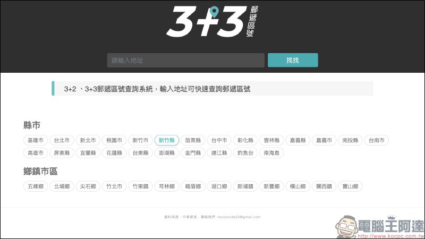This screenshot has height=239, width=425.
Task: Select 關西鎮 township chip
Action: (324, 186)
